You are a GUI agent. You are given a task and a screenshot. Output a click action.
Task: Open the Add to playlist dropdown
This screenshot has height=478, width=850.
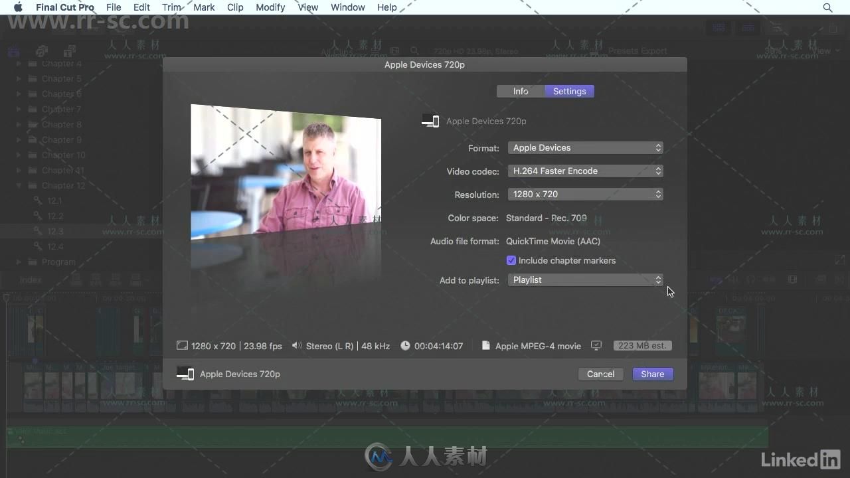pos(586,280)
